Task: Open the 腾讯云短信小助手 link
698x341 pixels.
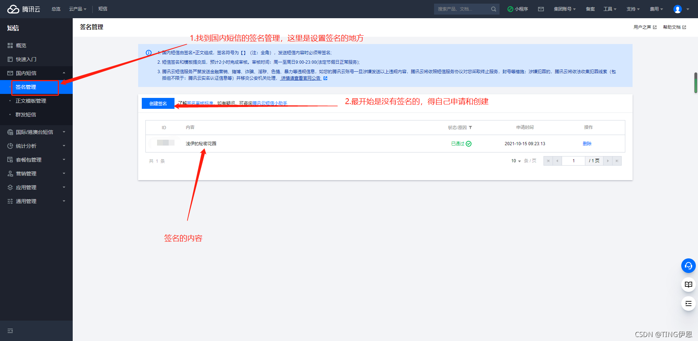Action: [x=270, y=103]
